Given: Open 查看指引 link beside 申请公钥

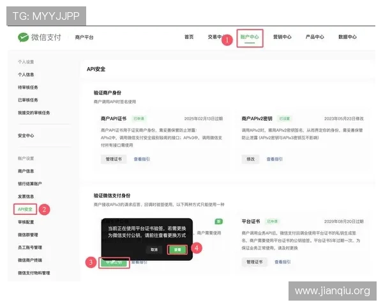Looking at the screenshot, I should (139, 262).
